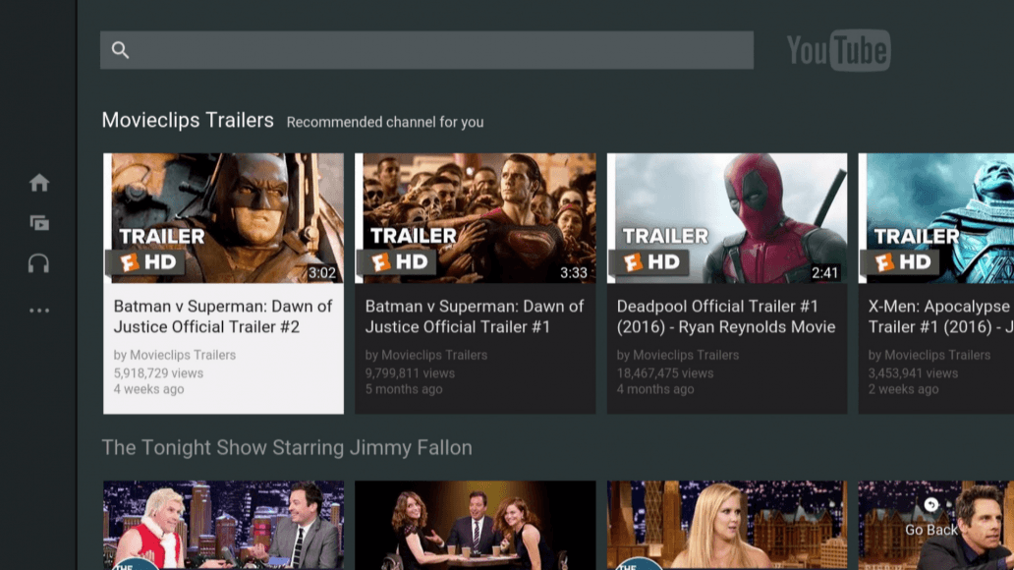Screen dimensions: 1014x570
Task: Click the HD badge on the Deadpool thumbnail
Action: [650, 261]
